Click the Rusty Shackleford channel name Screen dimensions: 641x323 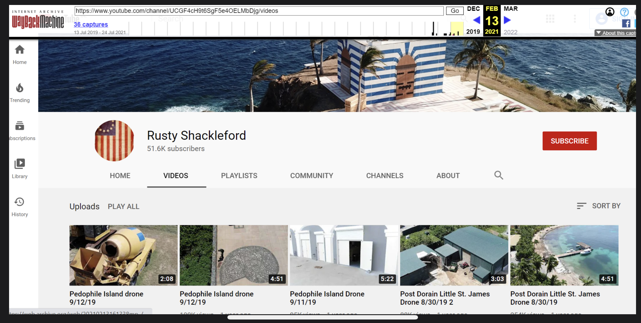click(196, 136)
